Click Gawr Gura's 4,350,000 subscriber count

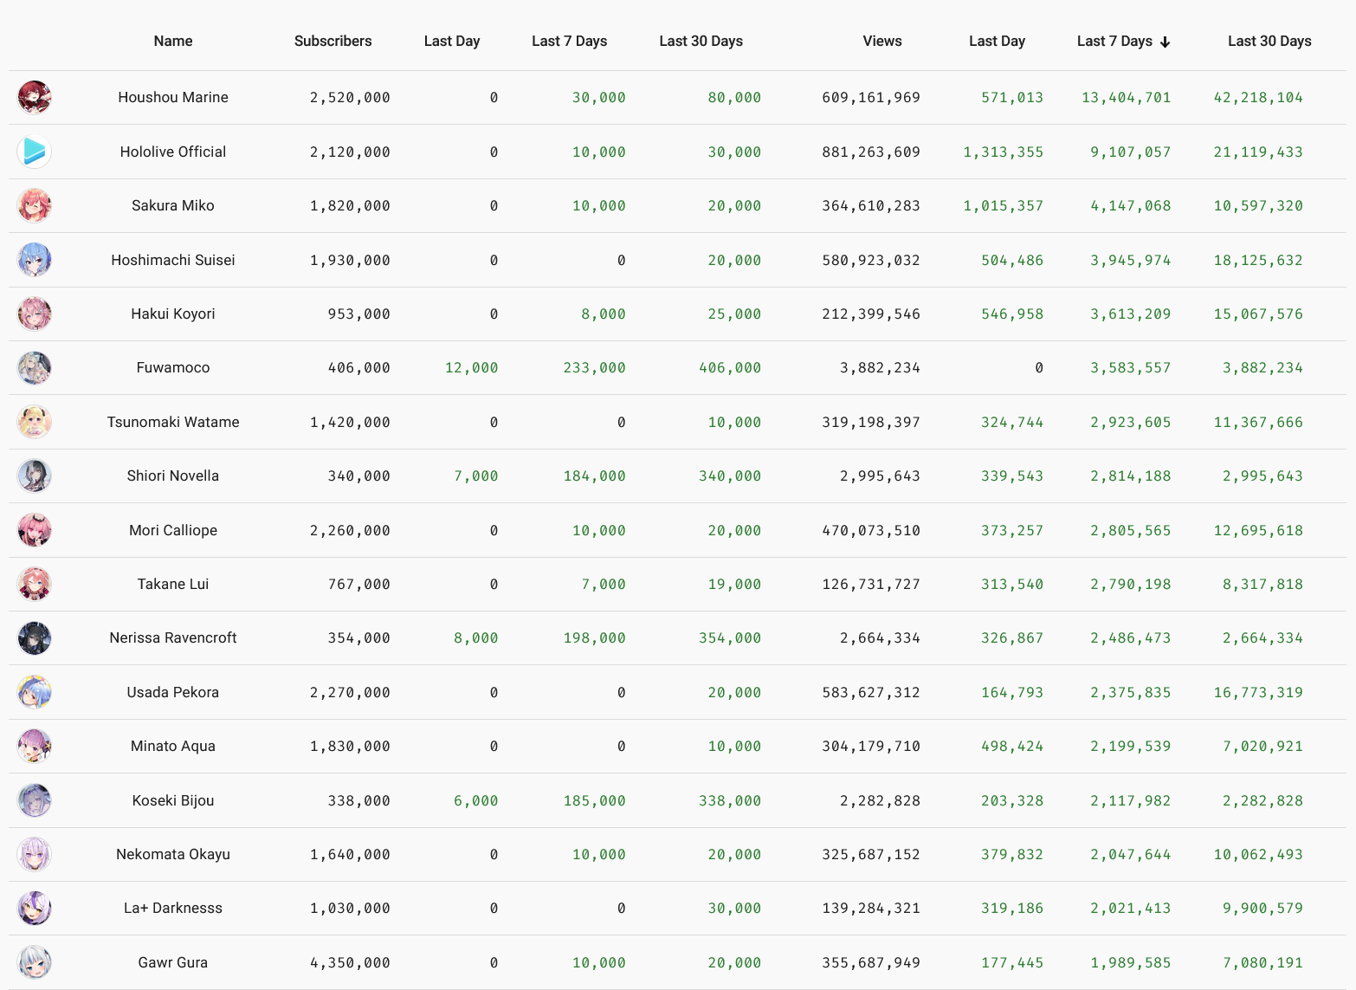pyautogui.click(x=350, y=962)
